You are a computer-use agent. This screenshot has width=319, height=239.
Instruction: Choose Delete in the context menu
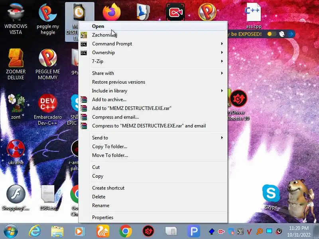(x=153, y=197)
